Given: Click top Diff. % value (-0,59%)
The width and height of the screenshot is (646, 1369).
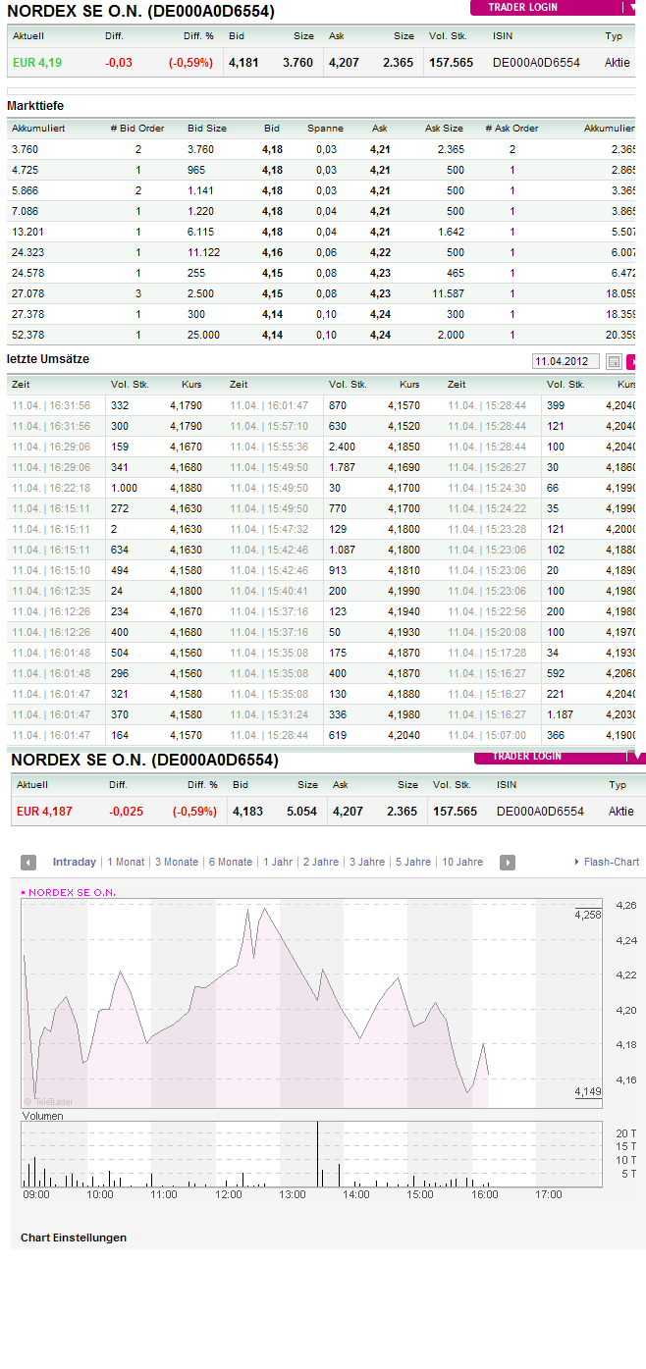Looking at the screenshot, I should [190, 63].
